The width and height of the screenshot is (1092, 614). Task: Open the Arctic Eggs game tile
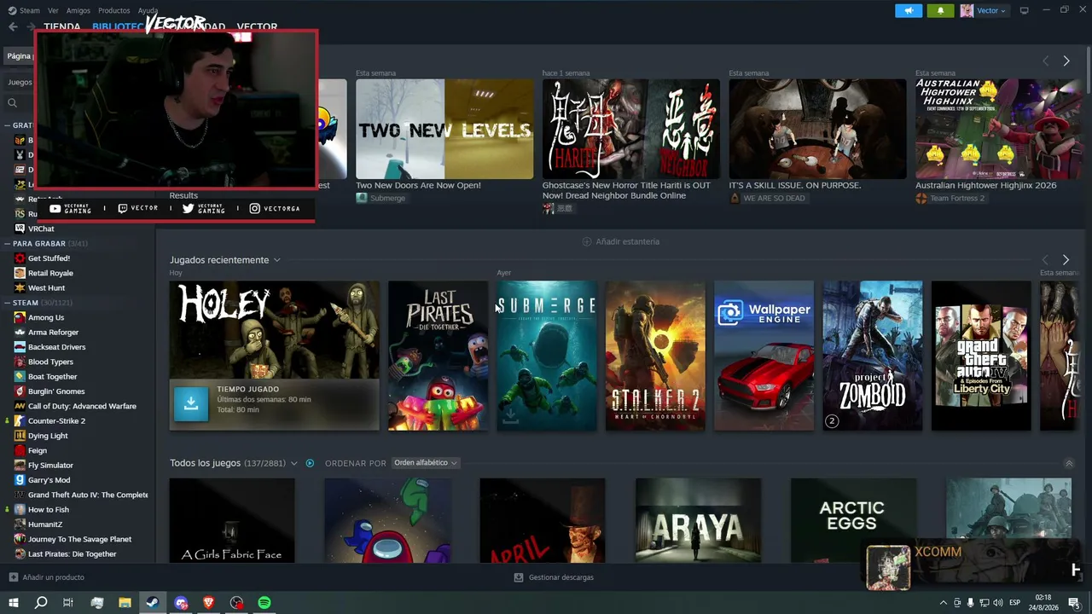[x=854, y=520]
